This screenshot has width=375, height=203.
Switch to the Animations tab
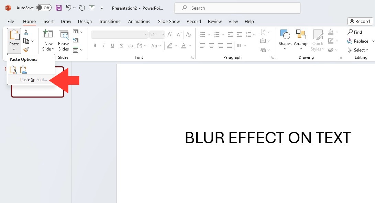pyautogui.click(x=139, y=22)
